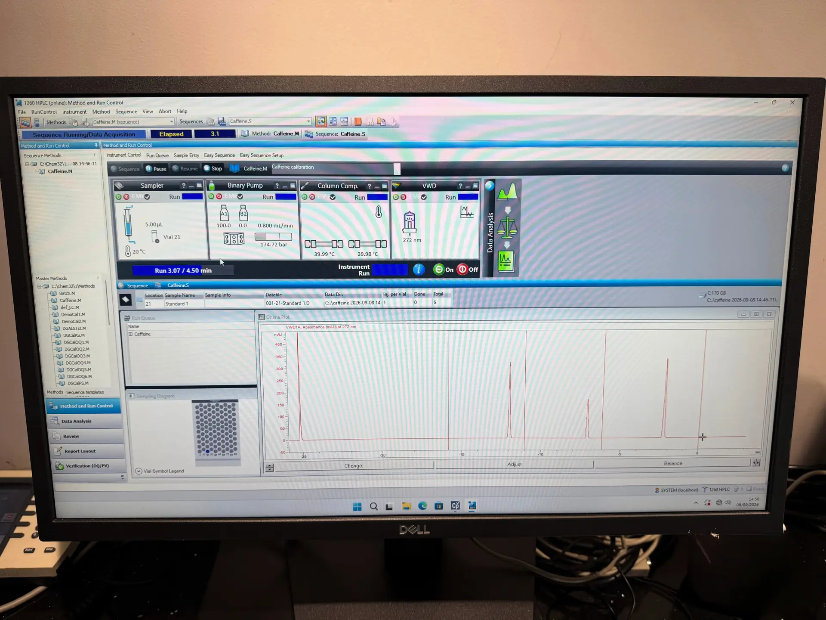Click the Run 3.07 / 4.50 min progress bar

tap(183, 270)
